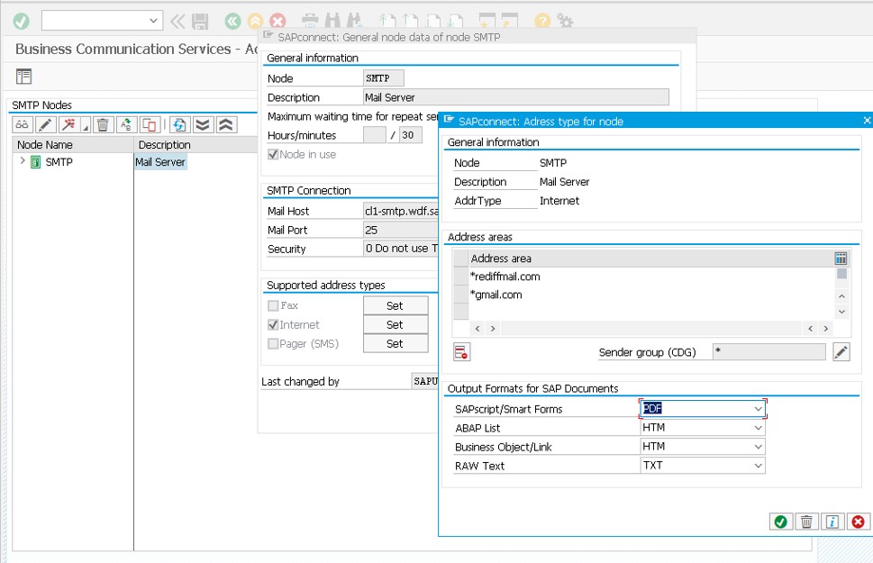873x563 pixels.
Task: Click the Save disk icon in main toolbar
Action: [200, 22]
